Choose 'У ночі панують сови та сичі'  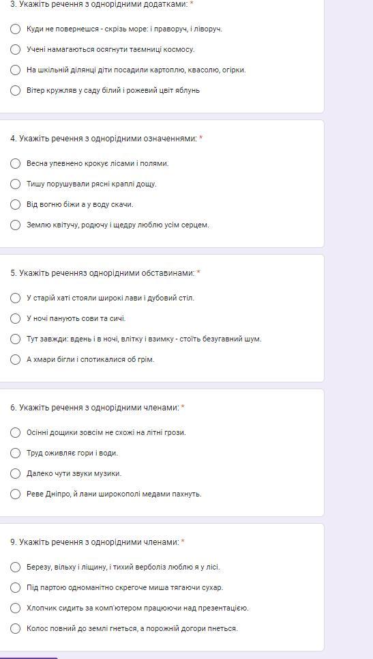click(x=15, y=318)
